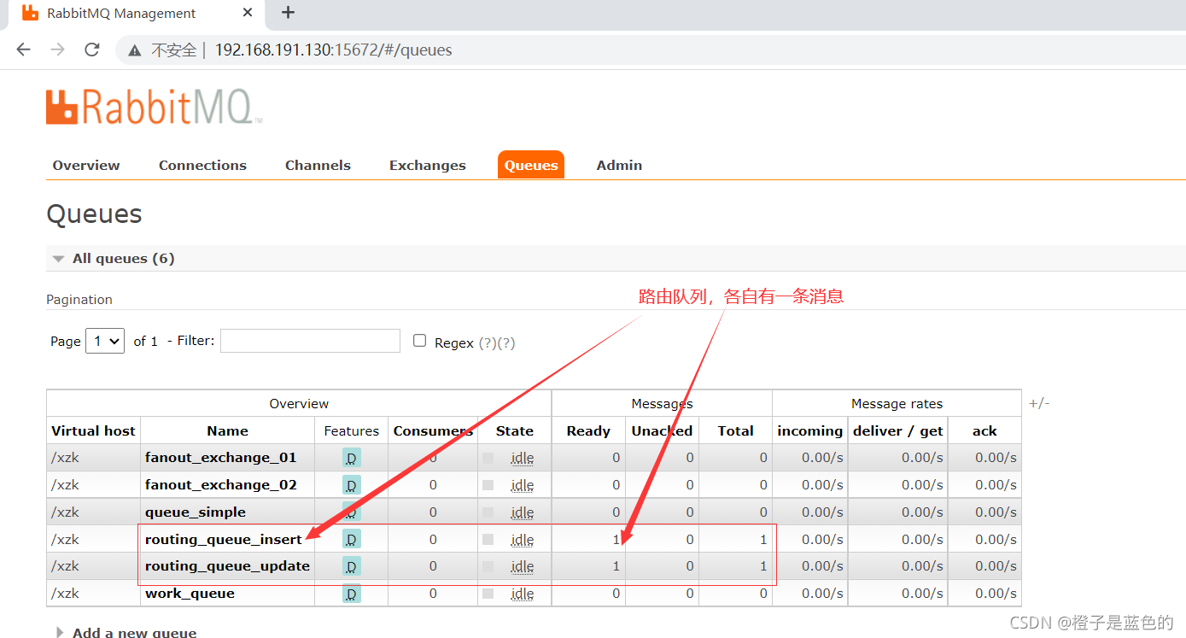The height and width of the screenshot is (638, 1186).
Task: Open a new browser tab
Action: click(288, 13)
